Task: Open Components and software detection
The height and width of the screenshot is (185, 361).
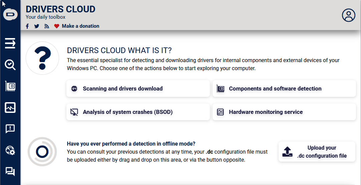Action: pos(284,88)
